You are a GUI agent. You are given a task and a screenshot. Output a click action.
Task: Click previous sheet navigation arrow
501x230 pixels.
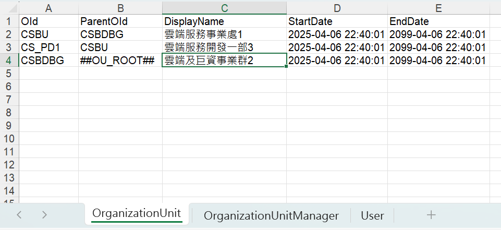pyautogui.click(x=19, y=215)
